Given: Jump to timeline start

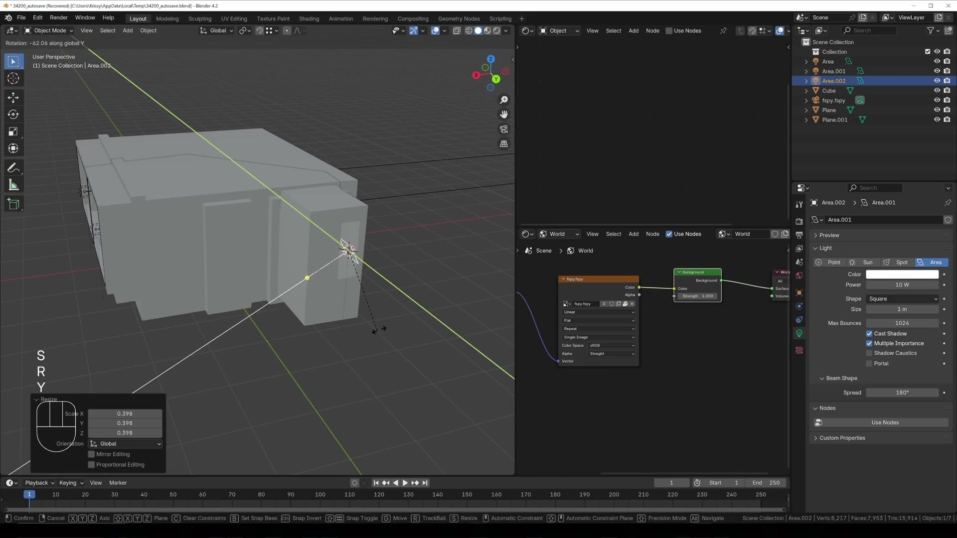Looking at the screenshot, I should [x=376, y=483].
